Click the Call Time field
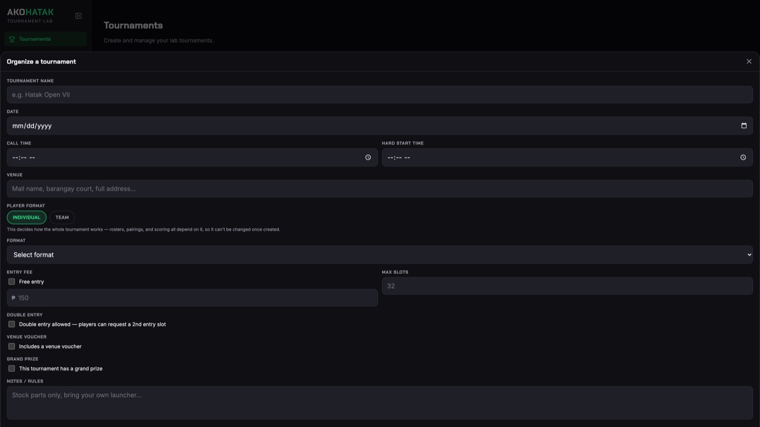Viewport: 760px width, 427px height. coord(192,158)
